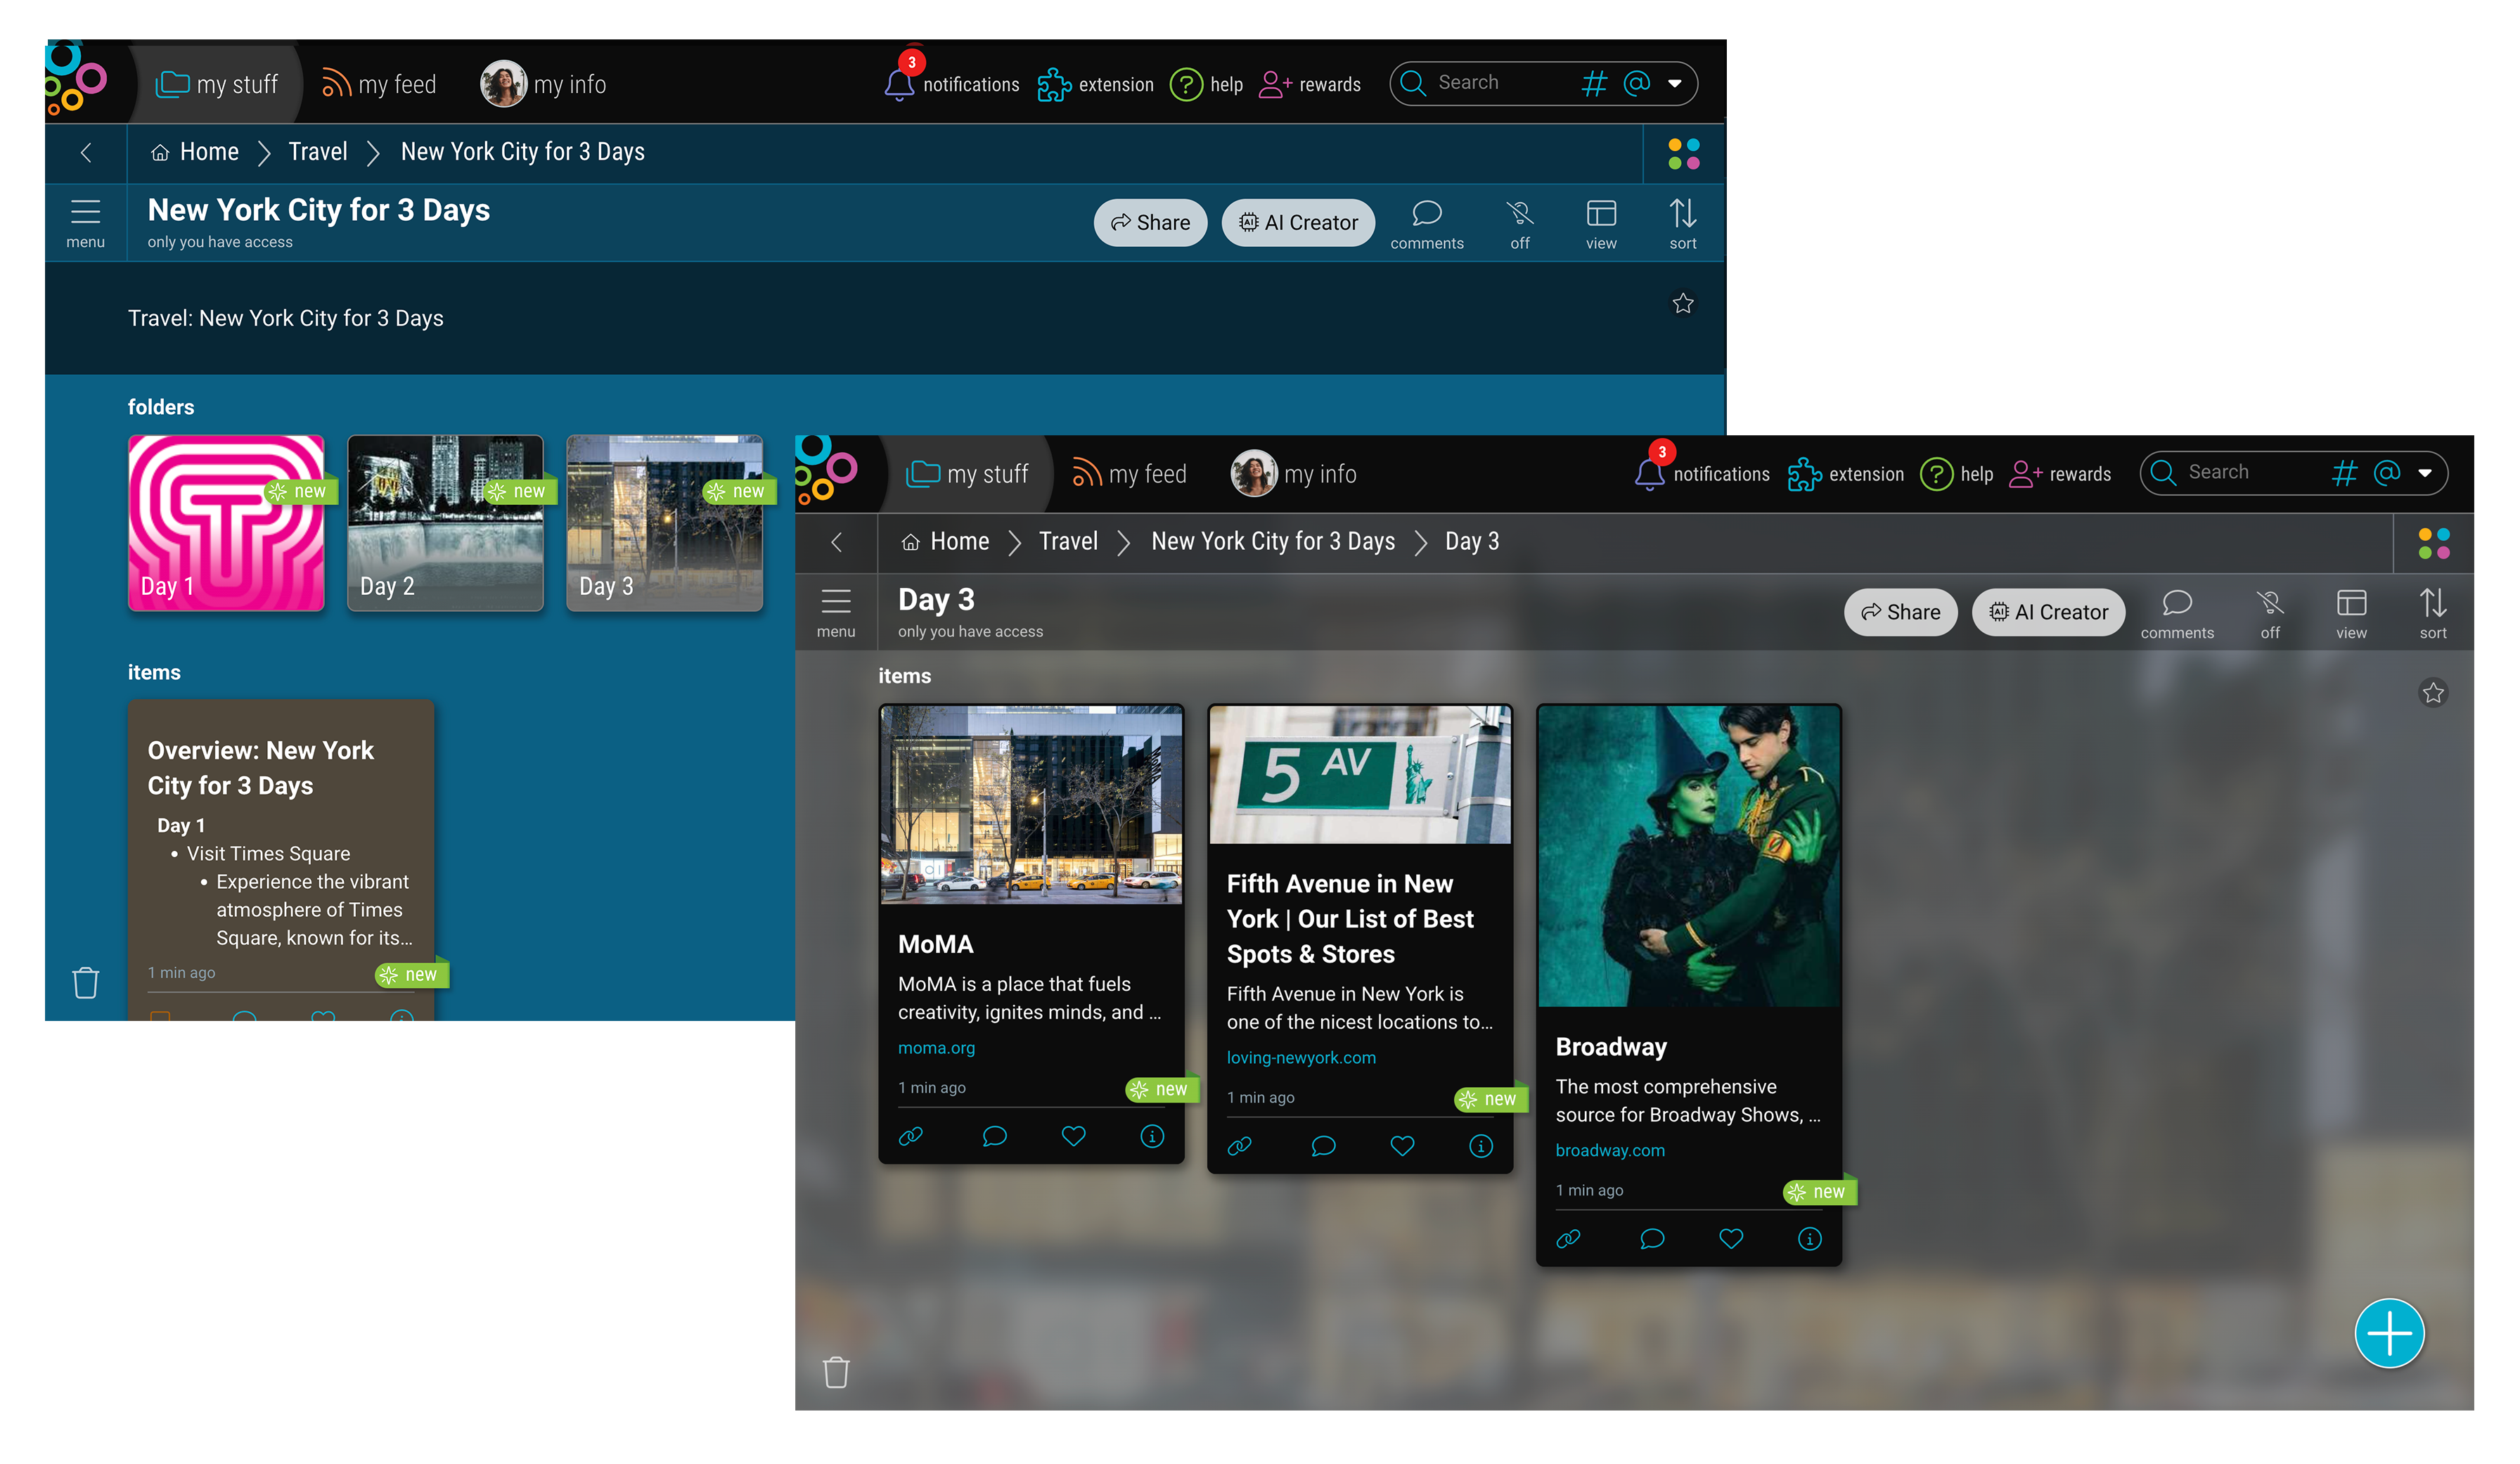Switch to my stuff tab in front window
This screenshot has width=2520, height=1464.
[x=967, y=474]
